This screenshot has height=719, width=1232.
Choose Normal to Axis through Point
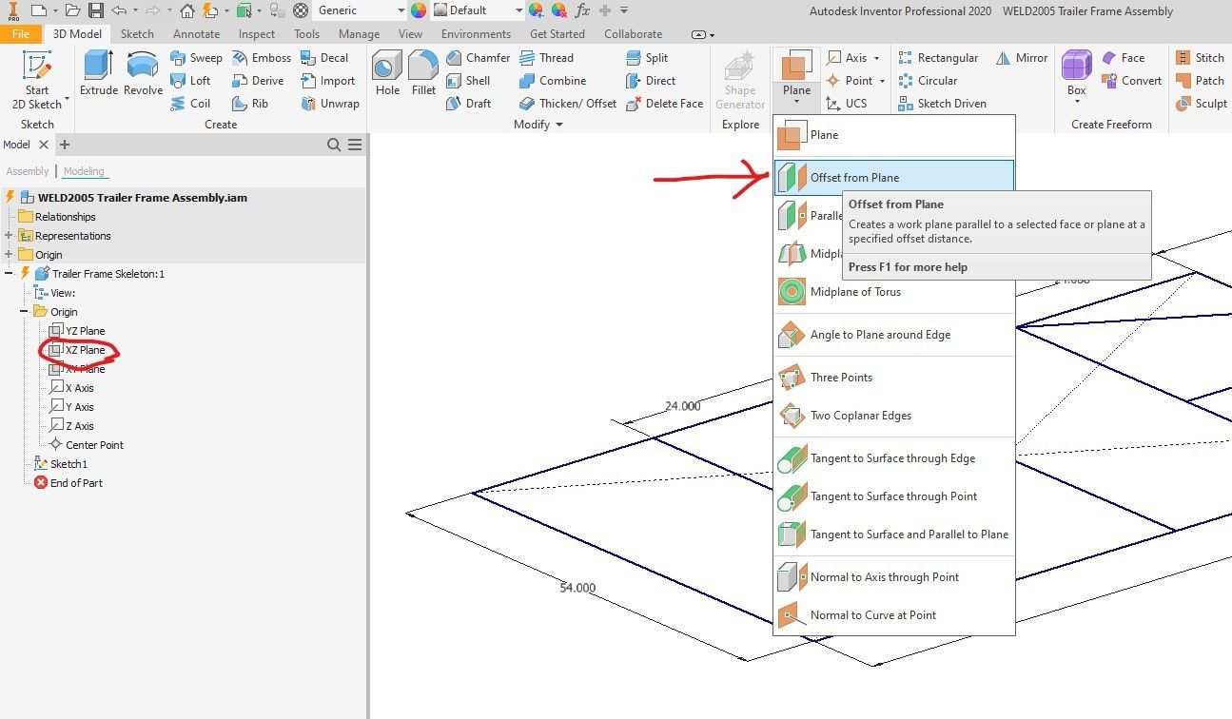[894, 577]
